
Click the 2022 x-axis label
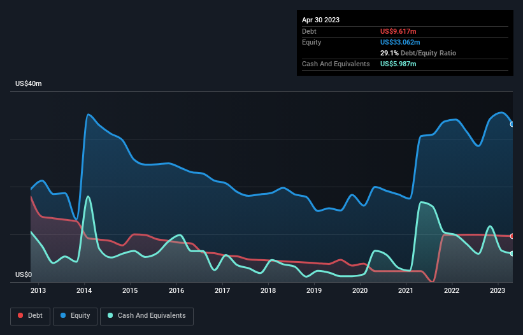[452, 290]
